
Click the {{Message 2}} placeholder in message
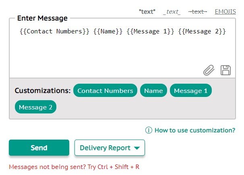click(x=202, y=31)
